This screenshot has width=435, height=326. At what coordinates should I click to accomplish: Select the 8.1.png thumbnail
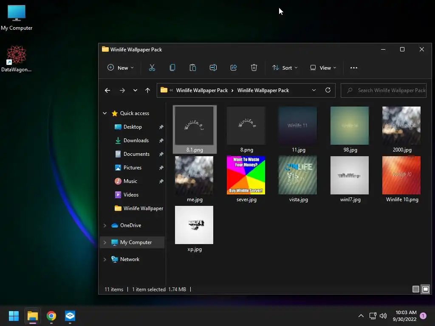tap(195, 129)
